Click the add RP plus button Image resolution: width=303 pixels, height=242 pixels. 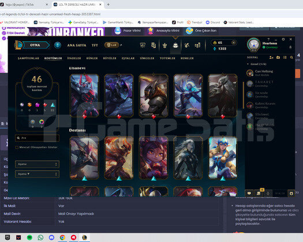coord(233,43)
